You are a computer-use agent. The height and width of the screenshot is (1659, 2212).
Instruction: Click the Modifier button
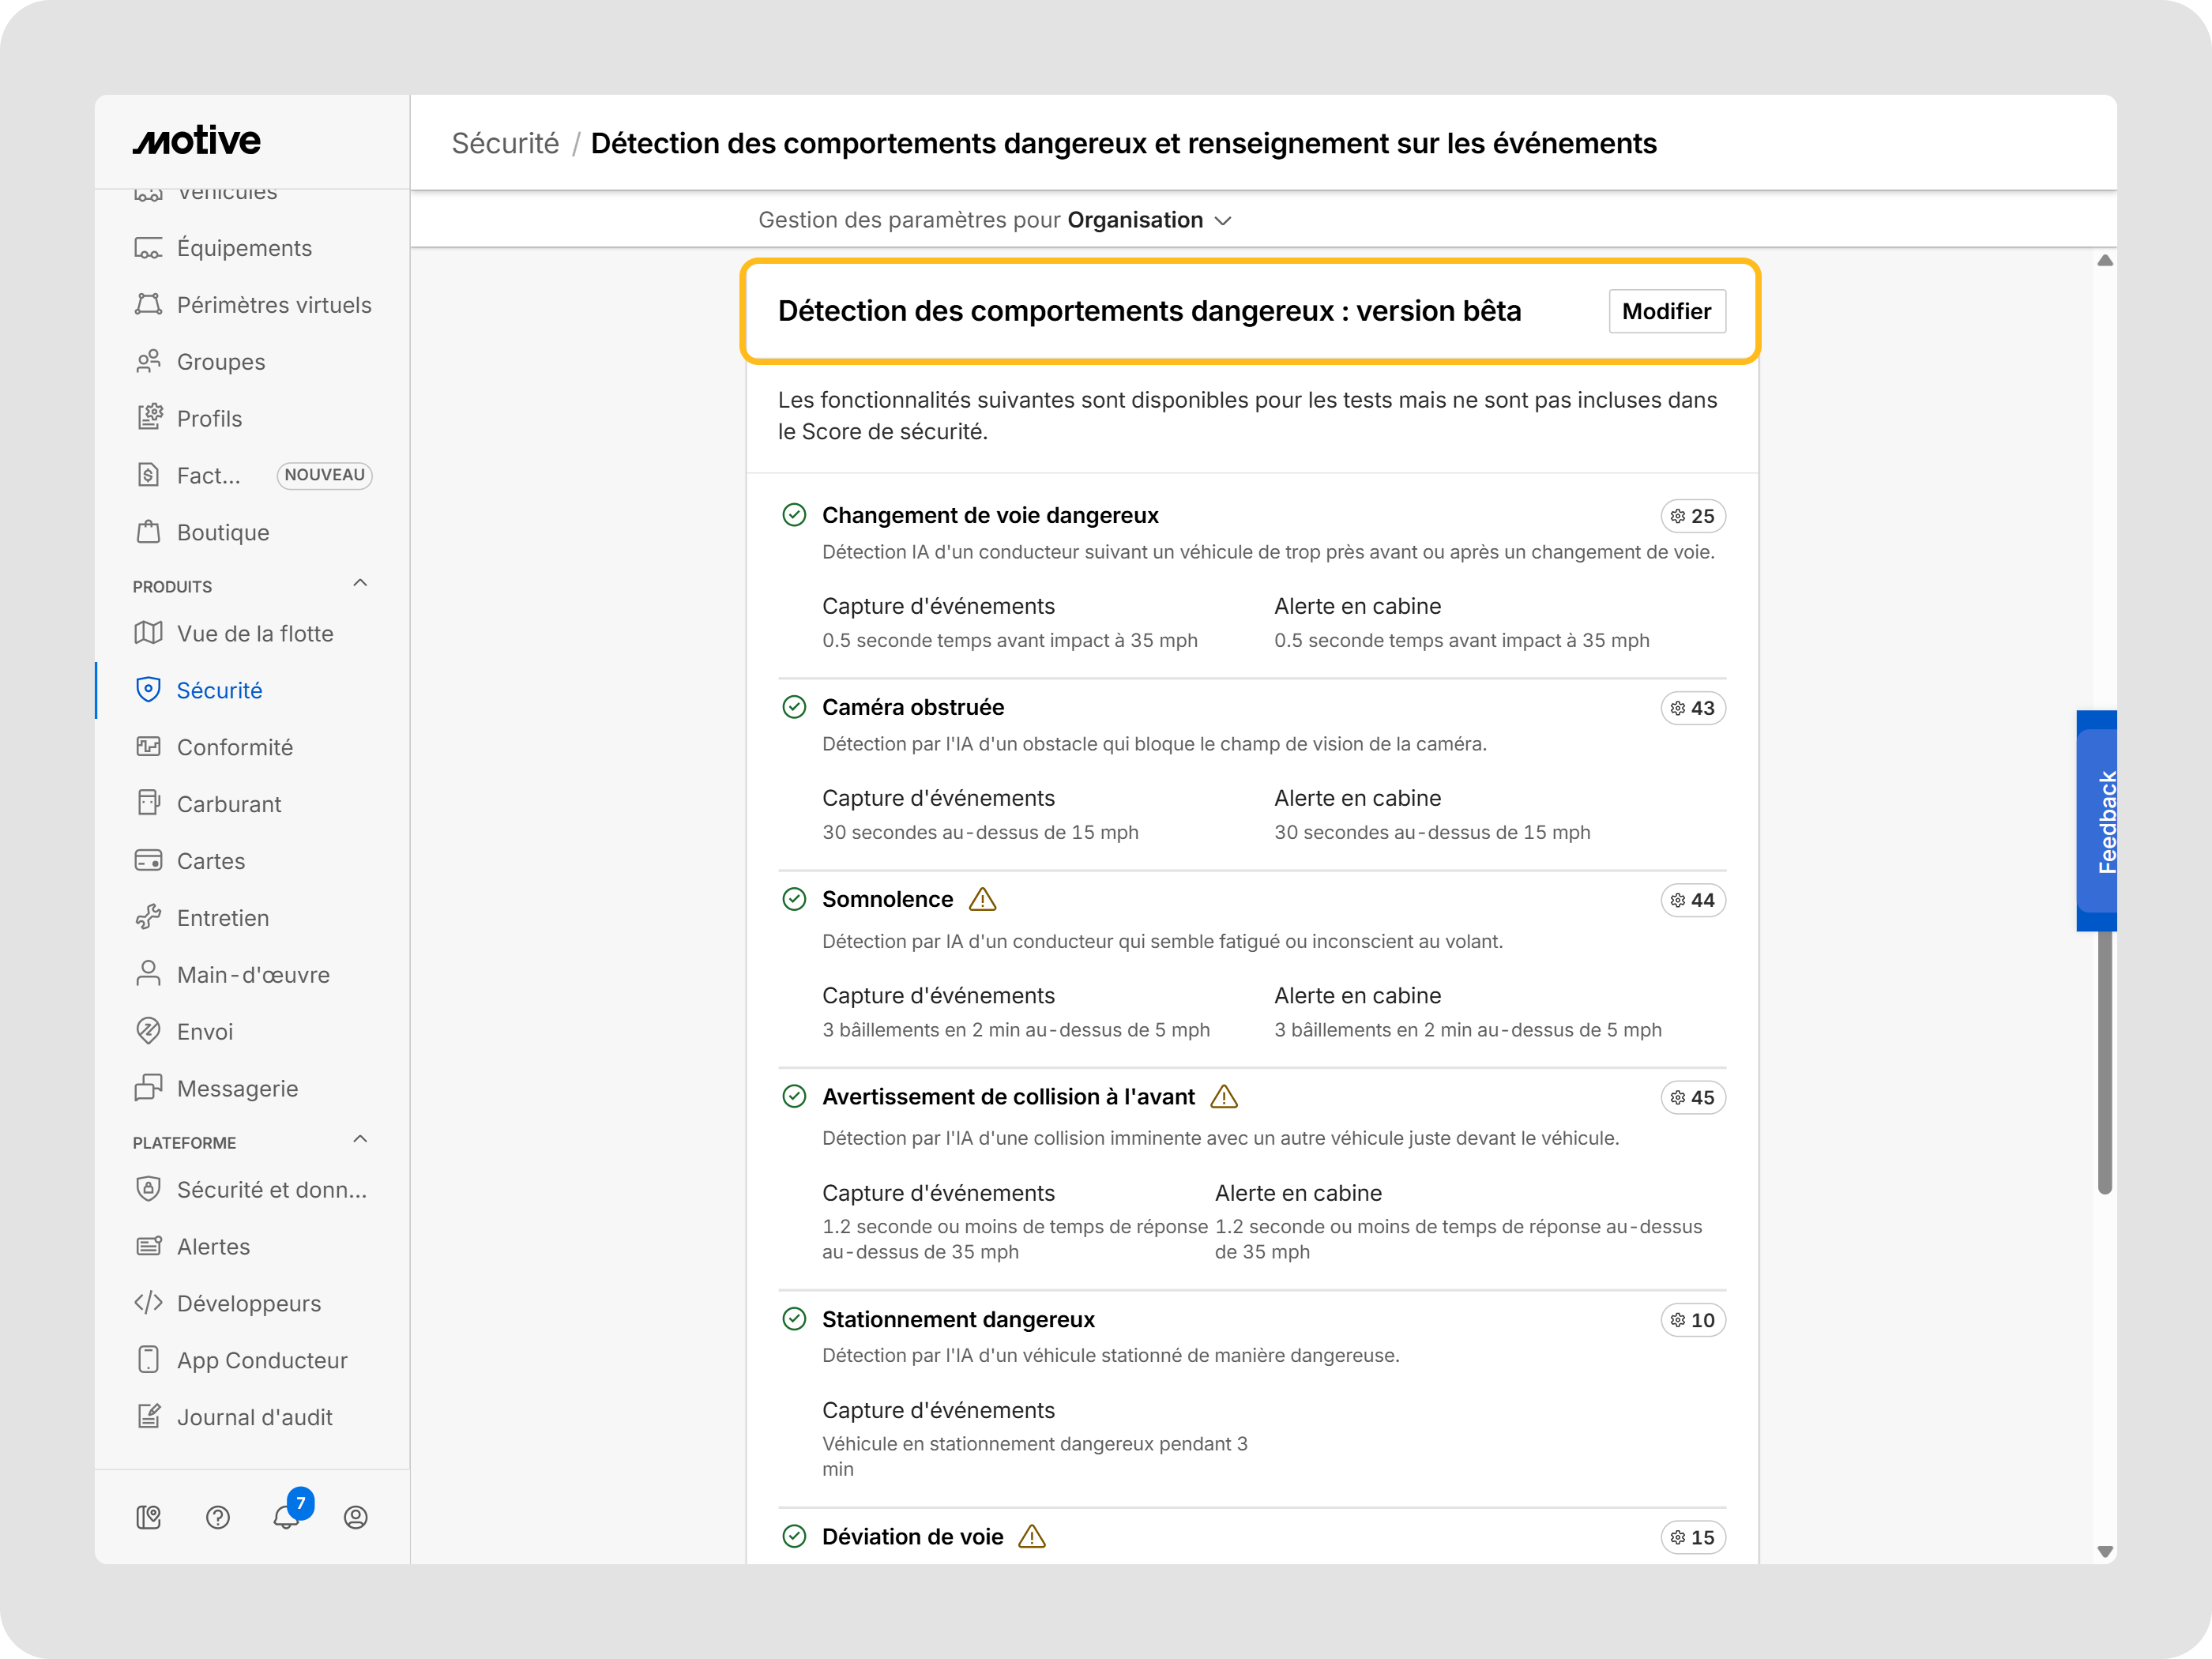pos(1666,311)
